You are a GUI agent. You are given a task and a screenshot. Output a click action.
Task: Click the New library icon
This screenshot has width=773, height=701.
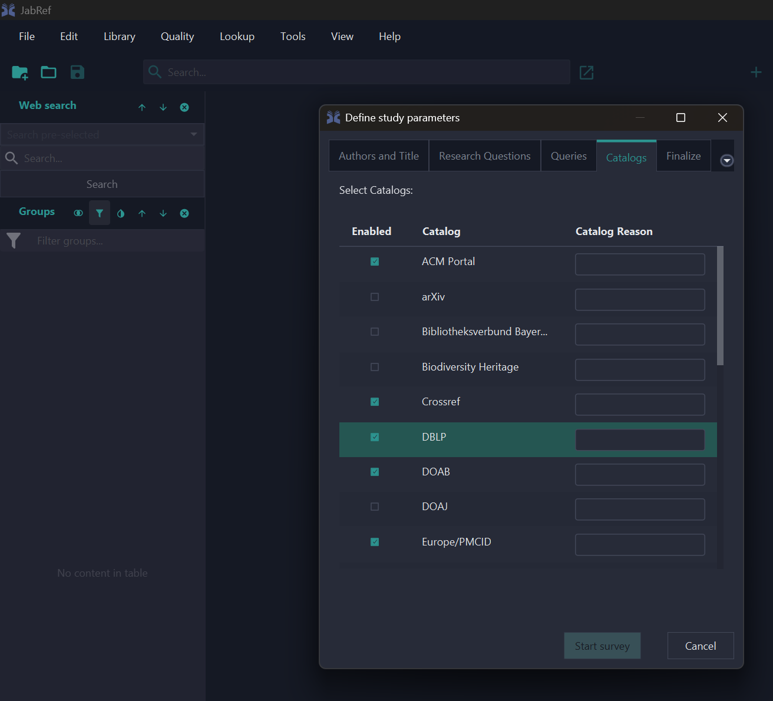(x=20, y=72)
